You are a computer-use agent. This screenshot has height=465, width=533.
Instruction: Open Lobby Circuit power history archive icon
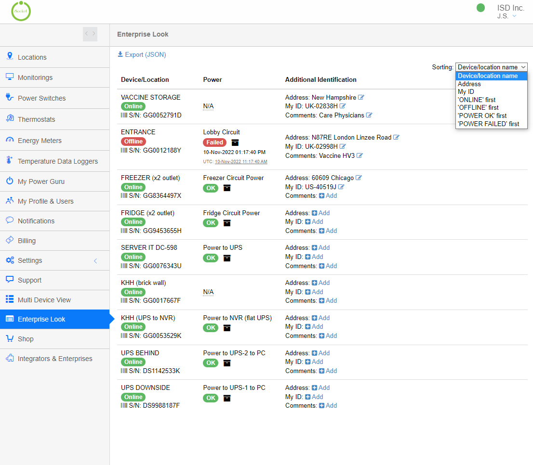235,142
